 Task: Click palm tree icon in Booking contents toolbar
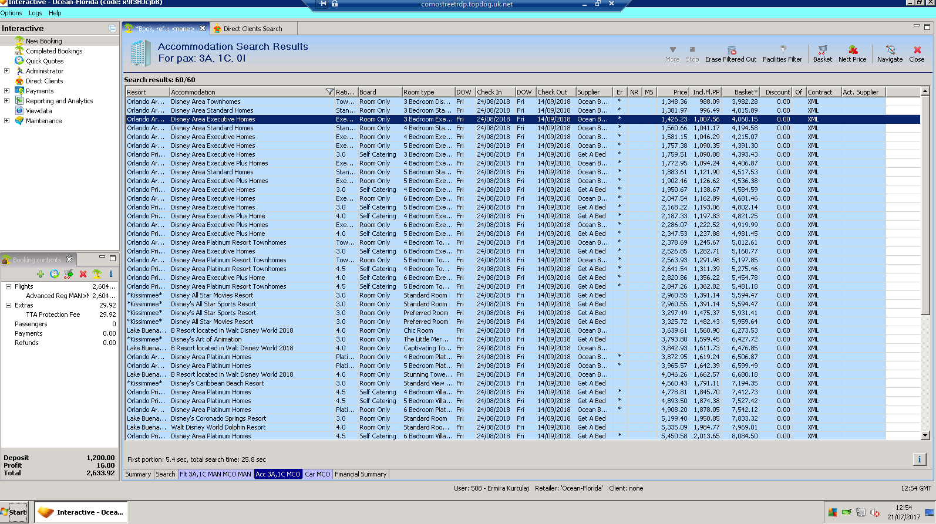click(97, 274)
